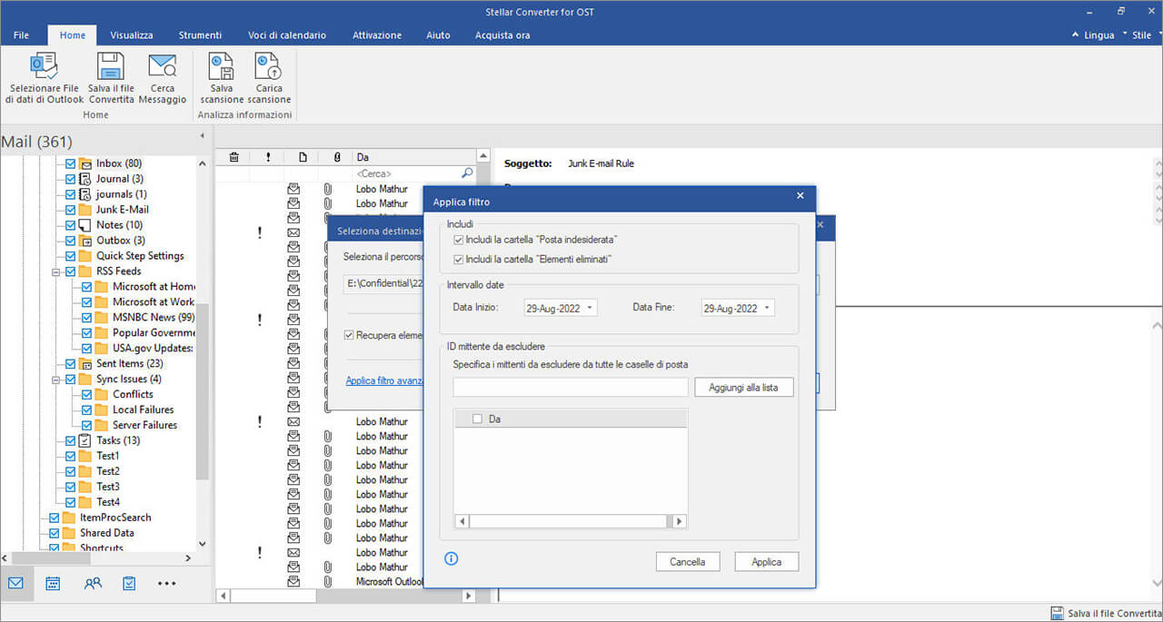This screenshot has width=1163, height=622.
Task: Open the Data Inizio date dropdown
Action: pos(591,308)
